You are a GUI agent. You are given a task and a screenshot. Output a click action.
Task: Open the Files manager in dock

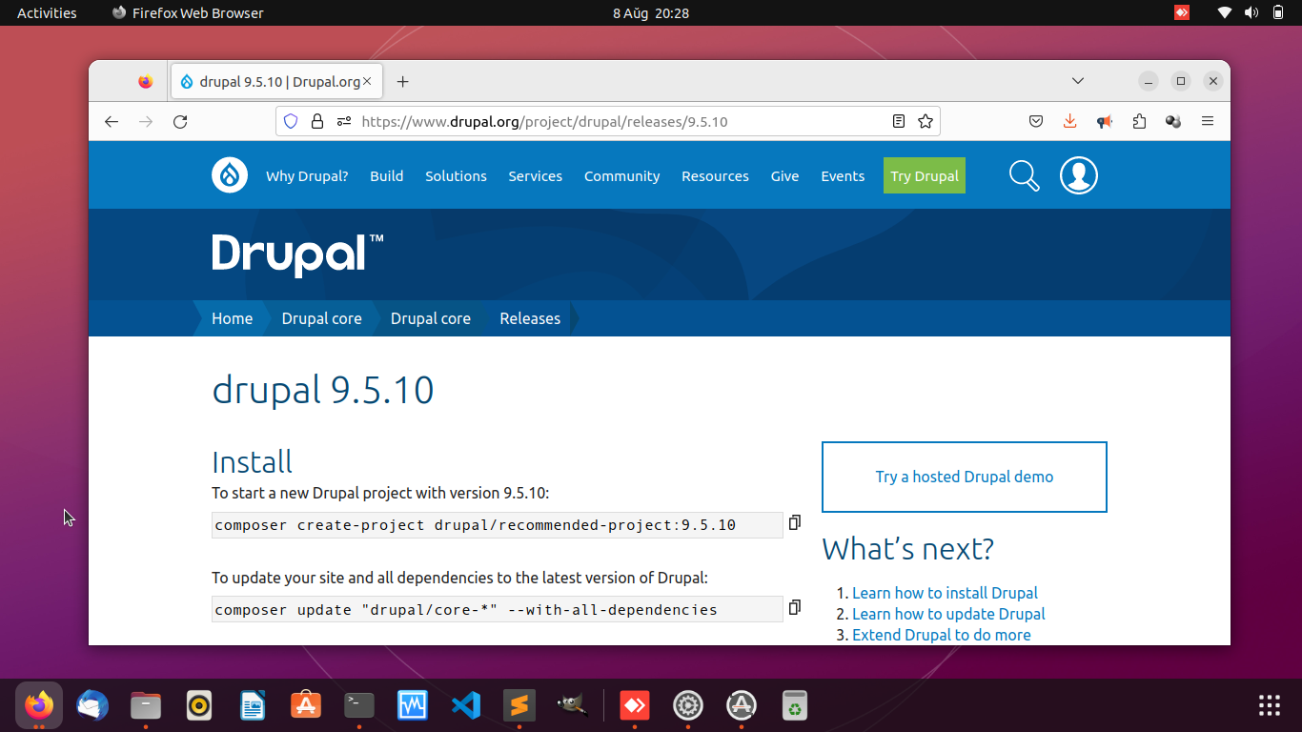click(x=146, y=705)
